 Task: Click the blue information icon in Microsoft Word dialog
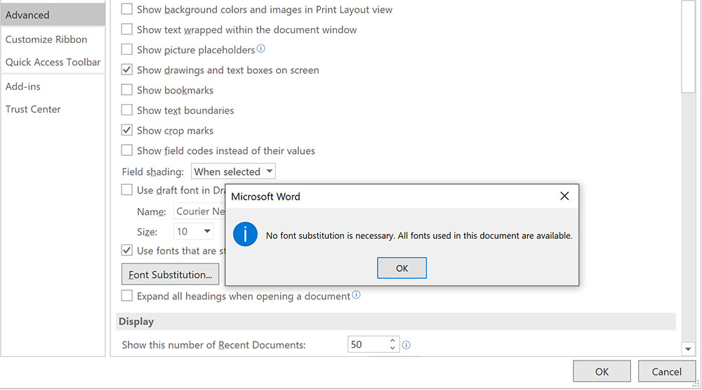245,234
